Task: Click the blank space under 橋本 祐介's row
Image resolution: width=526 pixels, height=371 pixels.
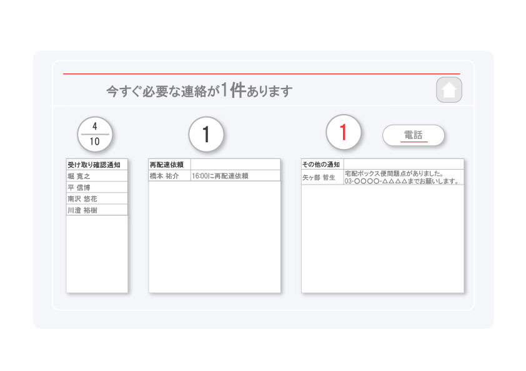Action: (214, 236)
